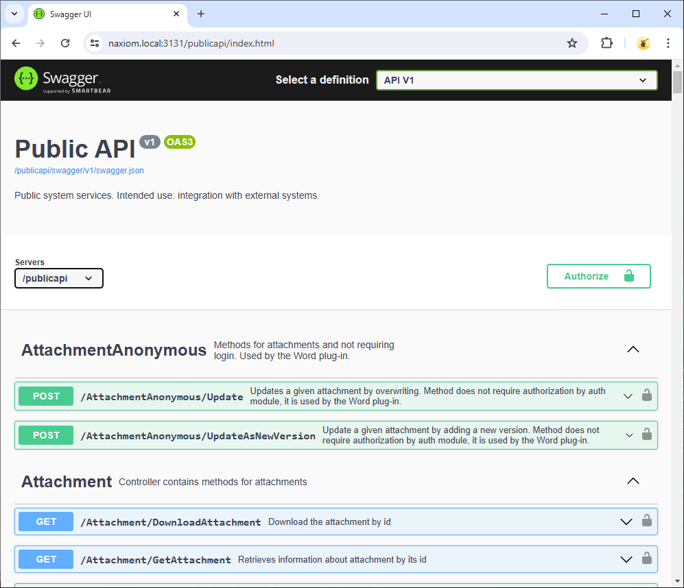Click the green Authorize button
The image size is (684, 588).
pyautogui.click(x=598, y=276)
